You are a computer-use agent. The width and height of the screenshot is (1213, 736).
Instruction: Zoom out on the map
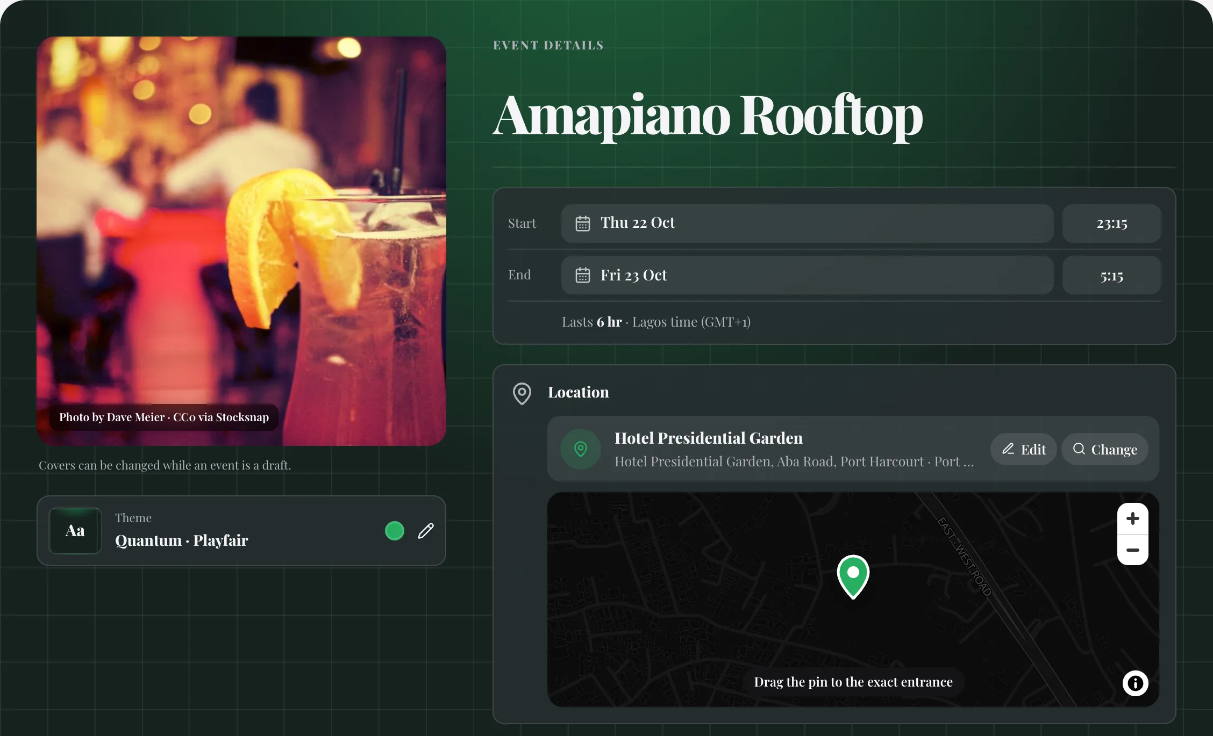pyautogui.click(x=1133, y=550)
